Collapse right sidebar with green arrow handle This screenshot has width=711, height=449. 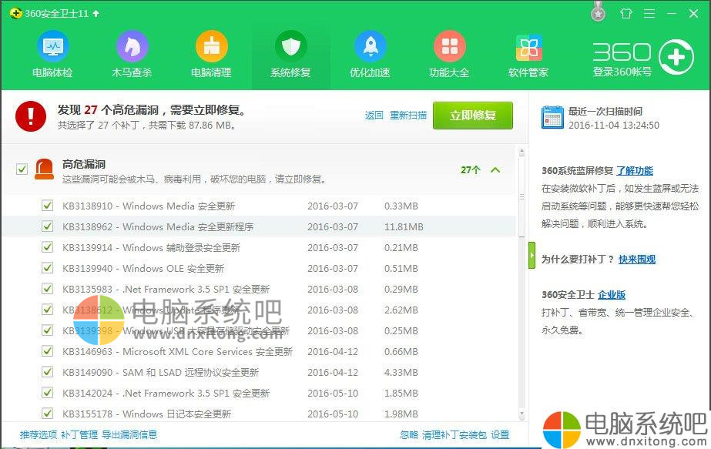532,256
